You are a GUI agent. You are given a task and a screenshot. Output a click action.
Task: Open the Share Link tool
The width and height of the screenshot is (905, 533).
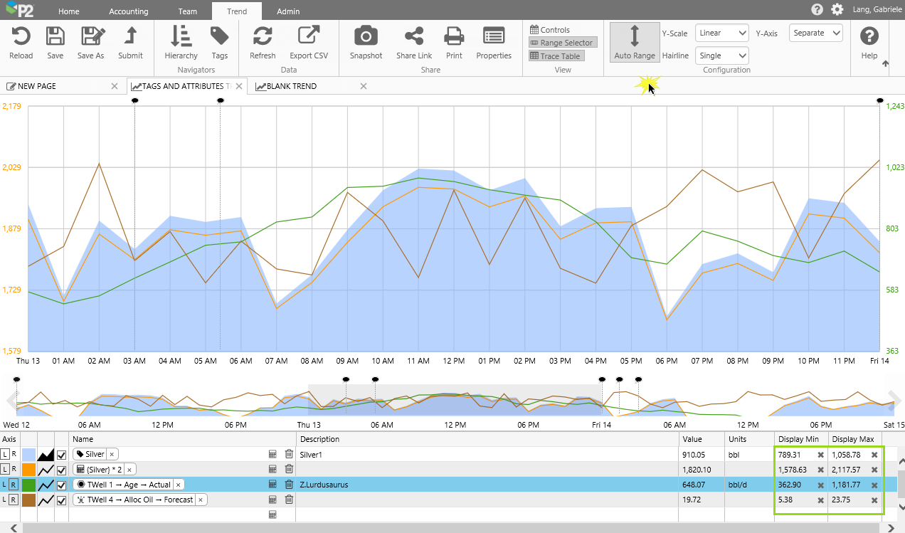tap(414, 37)
